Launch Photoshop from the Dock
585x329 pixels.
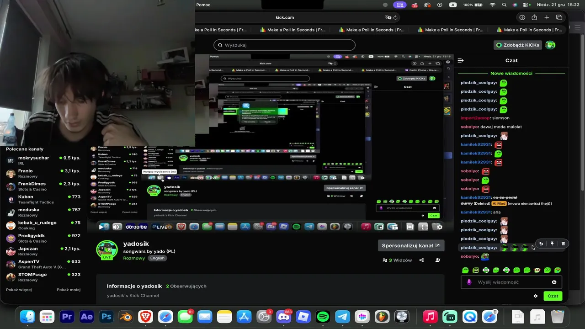pyautogui.click(x=106, y=316)
